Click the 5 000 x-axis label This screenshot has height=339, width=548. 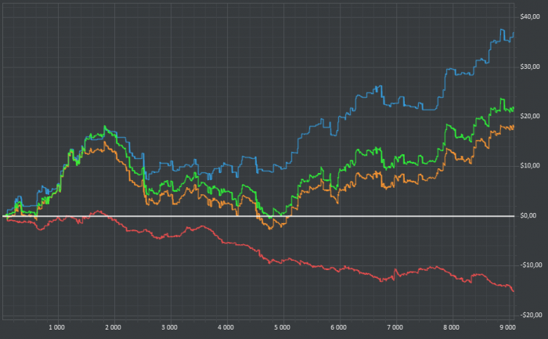click(282, 327)
